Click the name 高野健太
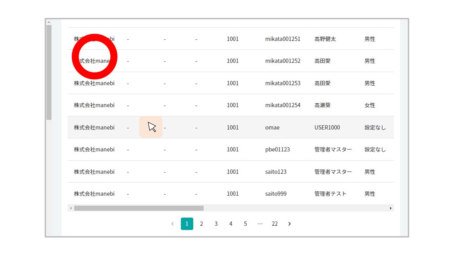 tap(325, 39)
